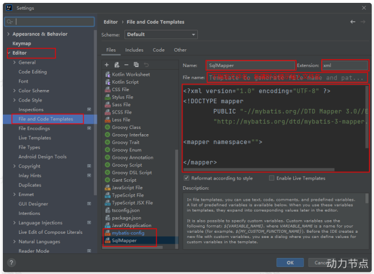Enable Live Templates checkbox

271,178
